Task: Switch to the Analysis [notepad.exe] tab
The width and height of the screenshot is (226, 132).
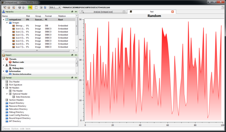Action: [x=103, y=12]
